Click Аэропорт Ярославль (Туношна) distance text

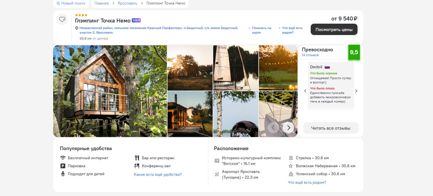click(x=241, y=174)
